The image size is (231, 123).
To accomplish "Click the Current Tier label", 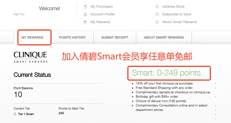I will tap(22, 108).
